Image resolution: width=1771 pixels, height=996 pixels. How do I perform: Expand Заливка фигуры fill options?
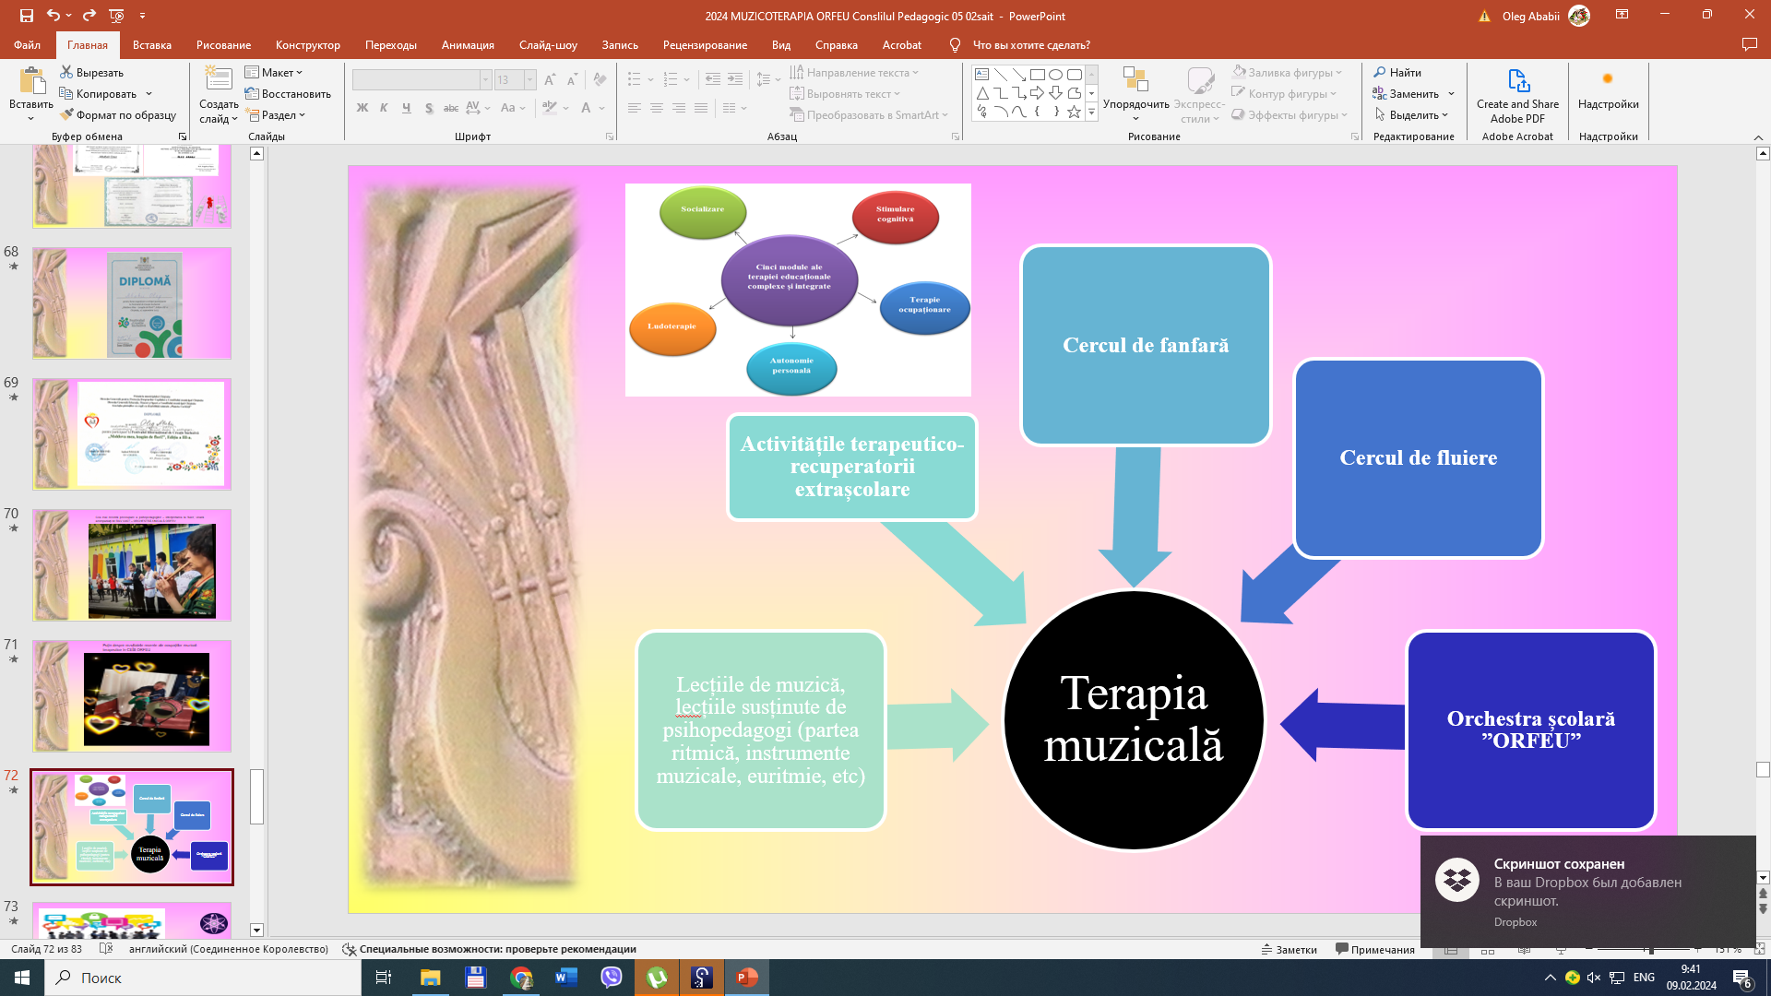1288,73
